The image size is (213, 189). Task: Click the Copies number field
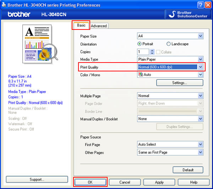(x=143, y=52)
